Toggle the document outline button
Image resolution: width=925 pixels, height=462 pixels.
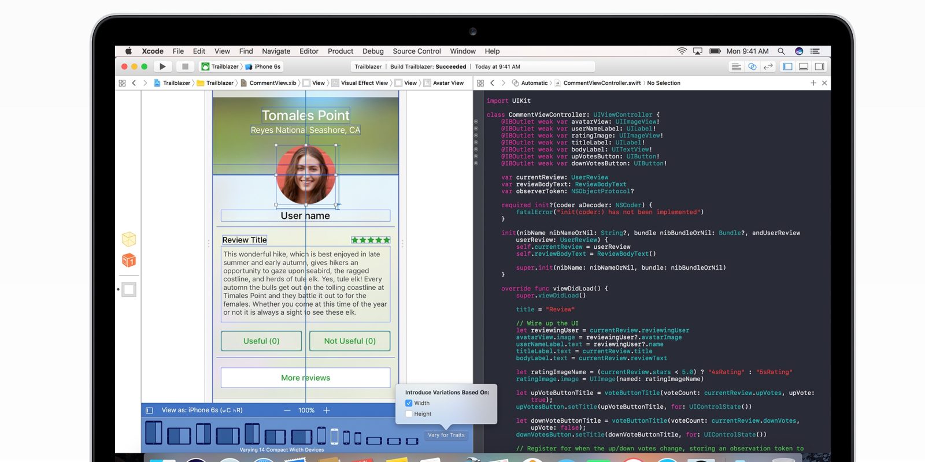[x=149, y=410]
